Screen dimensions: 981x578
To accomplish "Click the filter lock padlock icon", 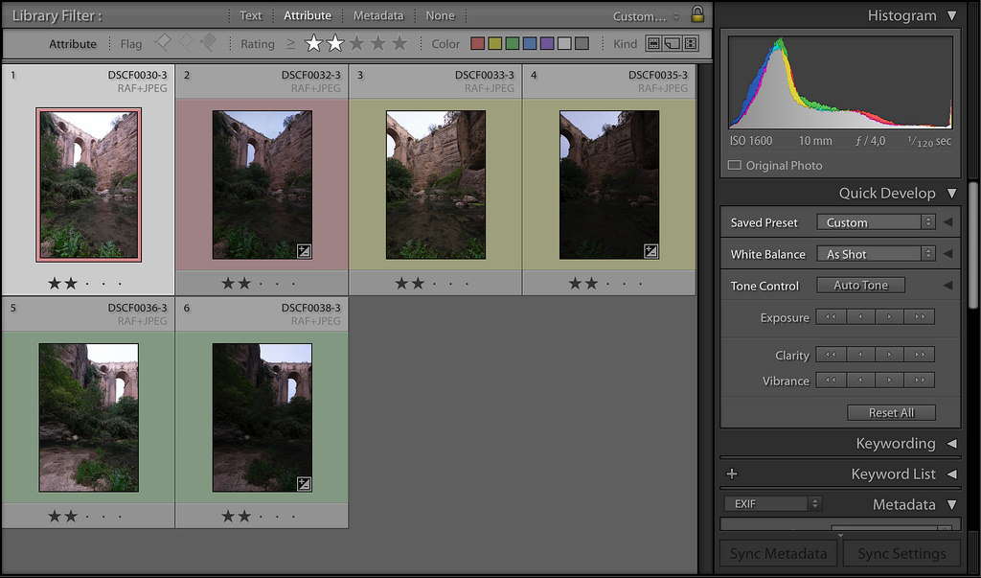I will [697, 14].
